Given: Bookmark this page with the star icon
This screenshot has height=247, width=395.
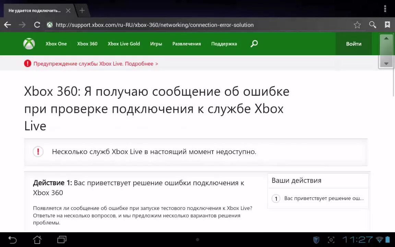Looking at the screenshot, I should point(357,25).
